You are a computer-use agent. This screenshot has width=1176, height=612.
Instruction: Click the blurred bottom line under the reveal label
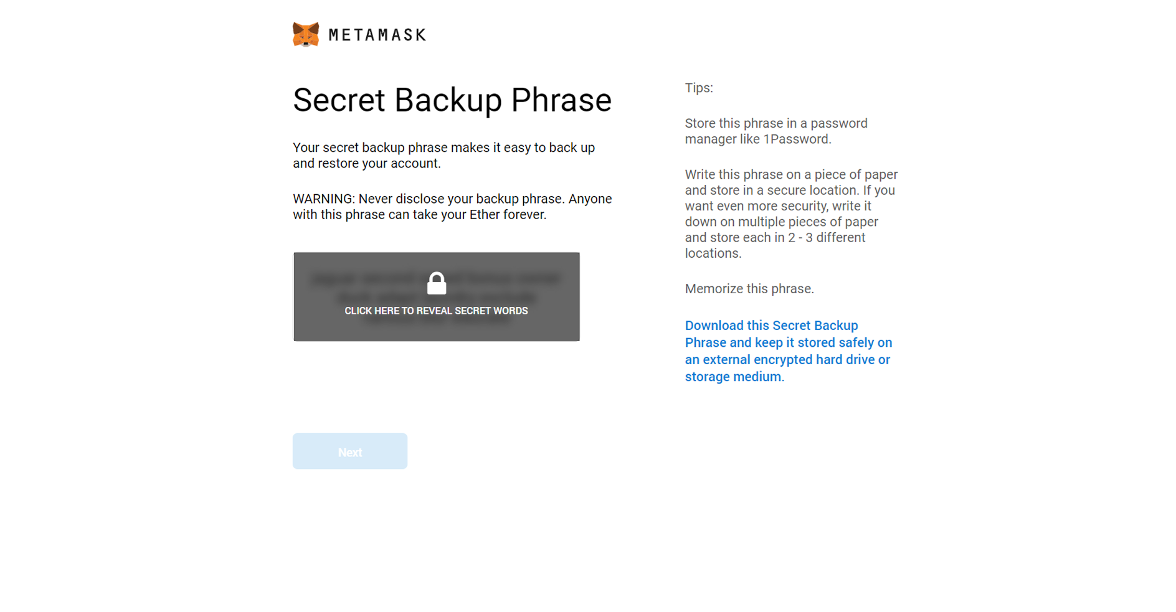click(436, 321)
